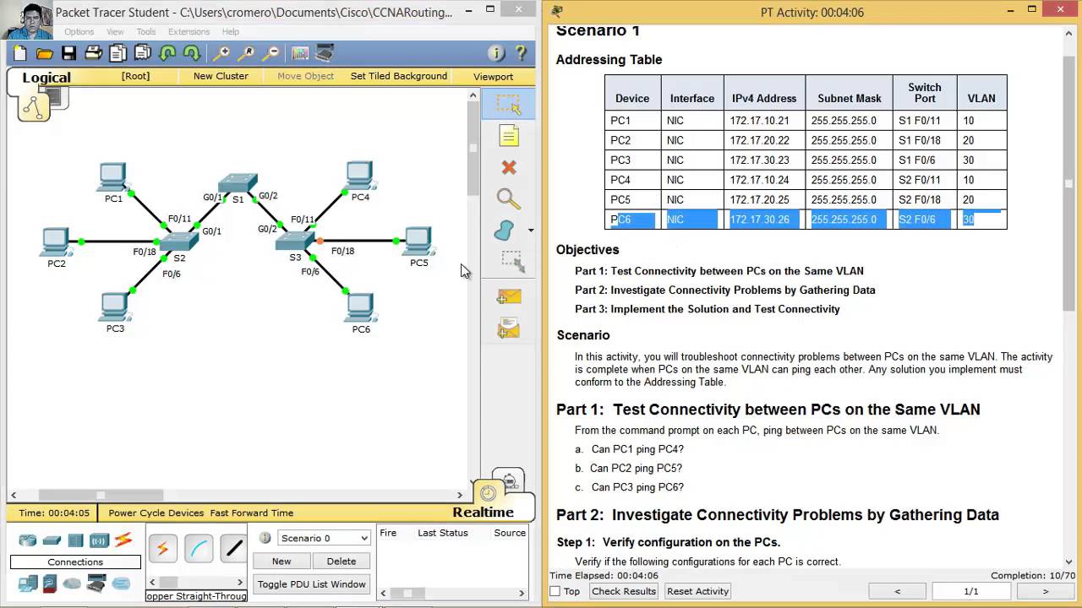This screenshot has width=1082, height=608.
Task: Choose the Select tool in right toolbar
Action: pos(508,105)
